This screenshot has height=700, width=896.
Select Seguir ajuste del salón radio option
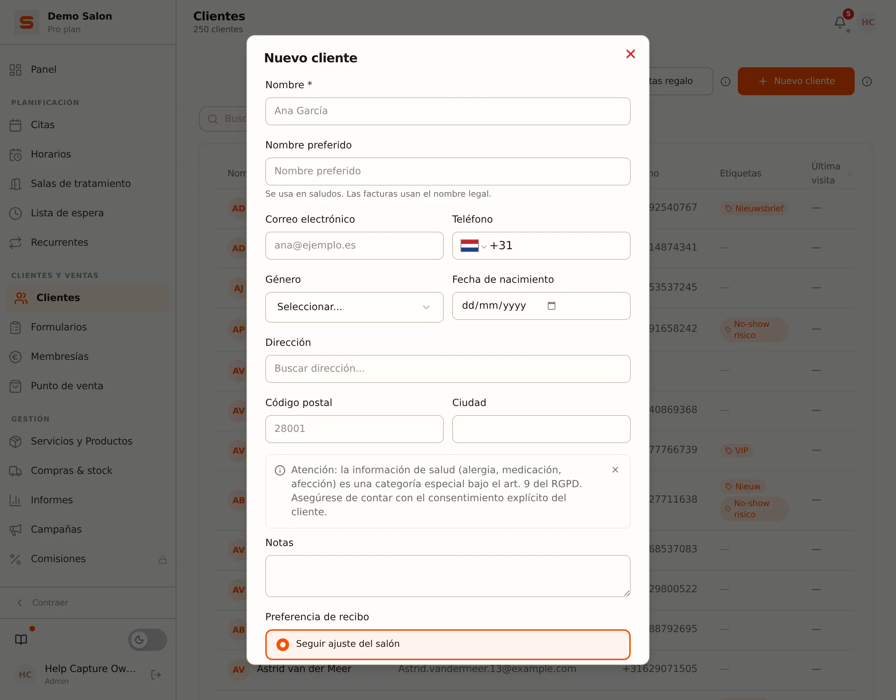(x=448, y=644)
